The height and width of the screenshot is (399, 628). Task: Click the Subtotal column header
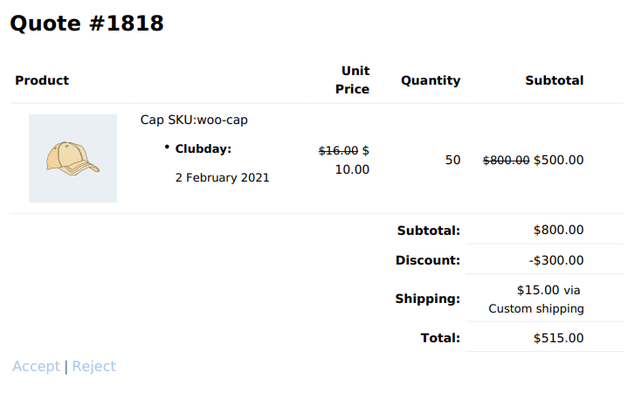[x=555, y=80]
